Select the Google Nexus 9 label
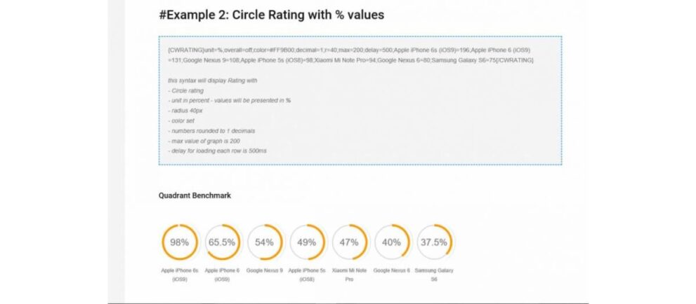 pos(265,270)
